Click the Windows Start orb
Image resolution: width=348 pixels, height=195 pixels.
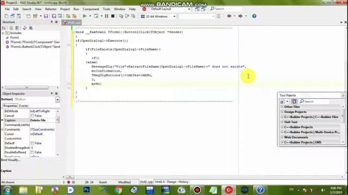(x=7, y=190)
